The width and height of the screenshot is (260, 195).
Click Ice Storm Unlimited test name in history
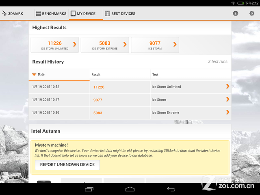pos(166,87)
